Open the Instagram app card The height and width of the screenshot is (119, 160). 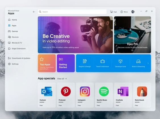[85, 95]
